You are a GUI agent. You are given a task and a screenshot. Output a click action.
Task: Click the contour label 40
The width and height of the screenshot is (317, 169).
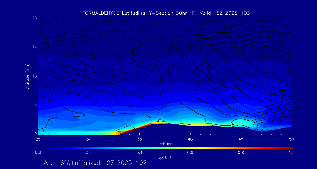point(253,46)
